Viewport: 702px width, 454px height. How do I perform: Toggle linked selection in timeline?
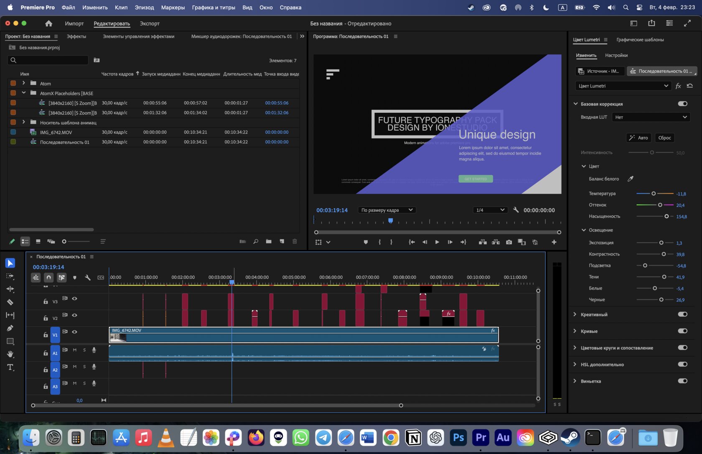click(x=62, y=277)
